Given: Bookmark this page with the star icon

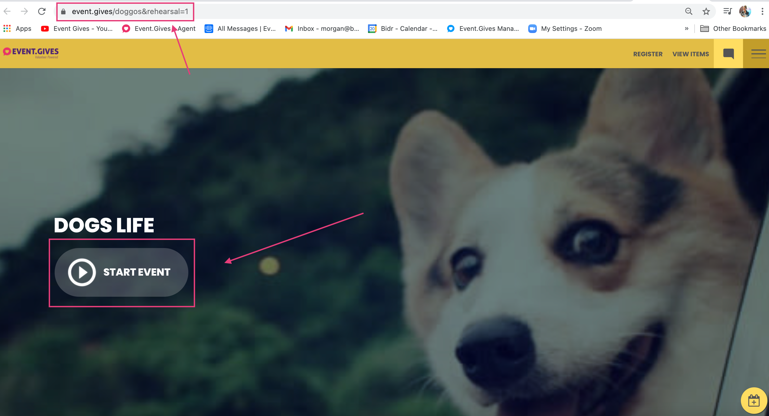Looking at the screenshot, I should pos(706,11).
